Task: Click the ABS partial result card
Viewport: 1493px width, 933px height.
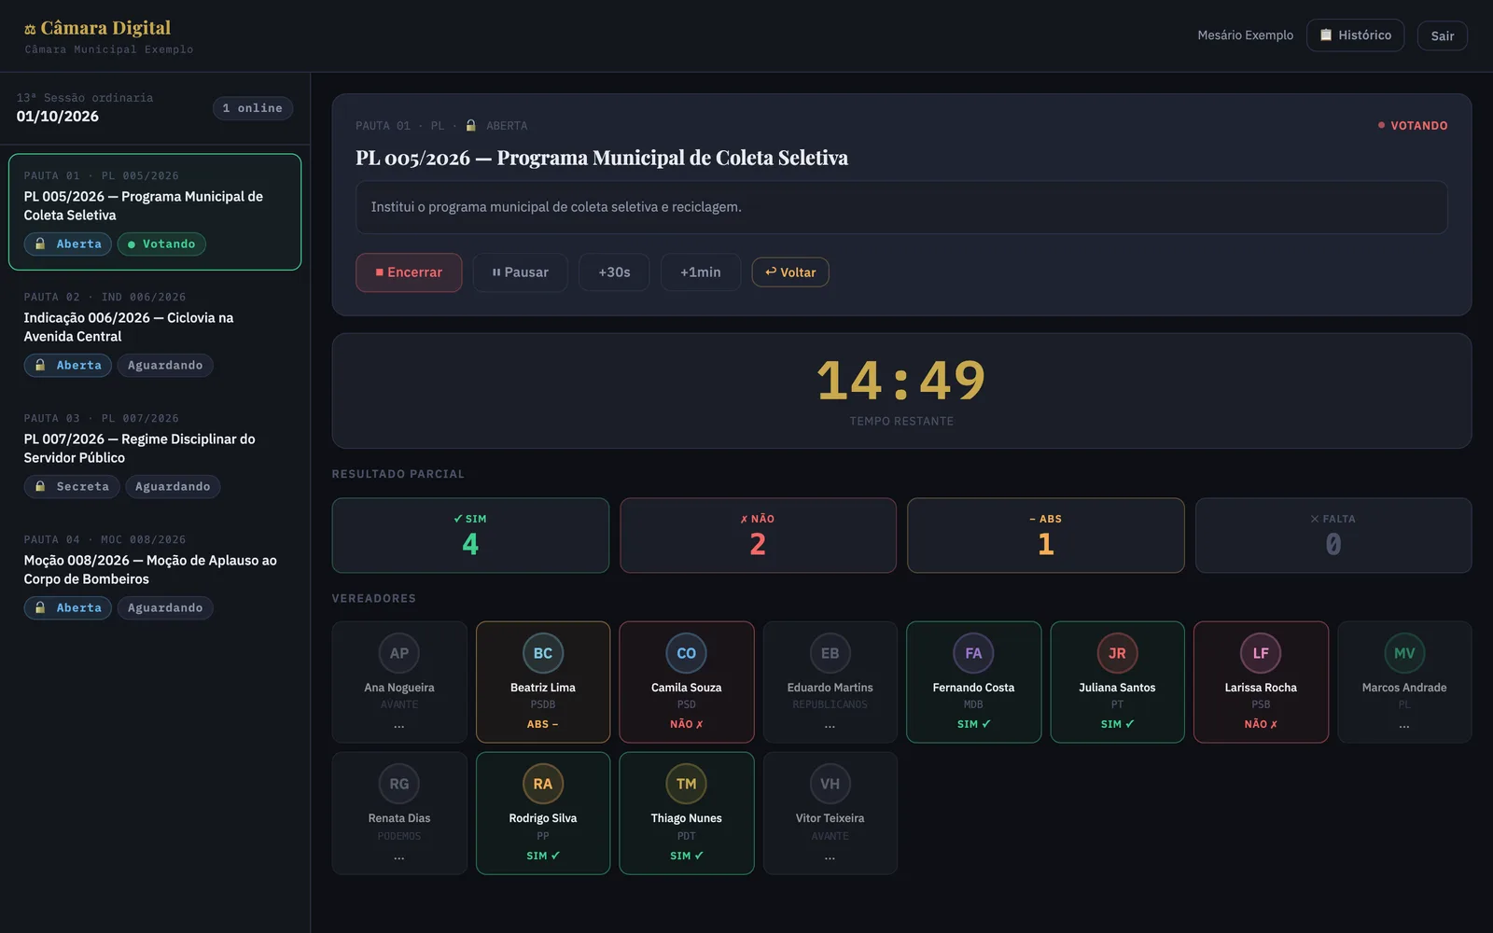Action: pos(1046,535)
